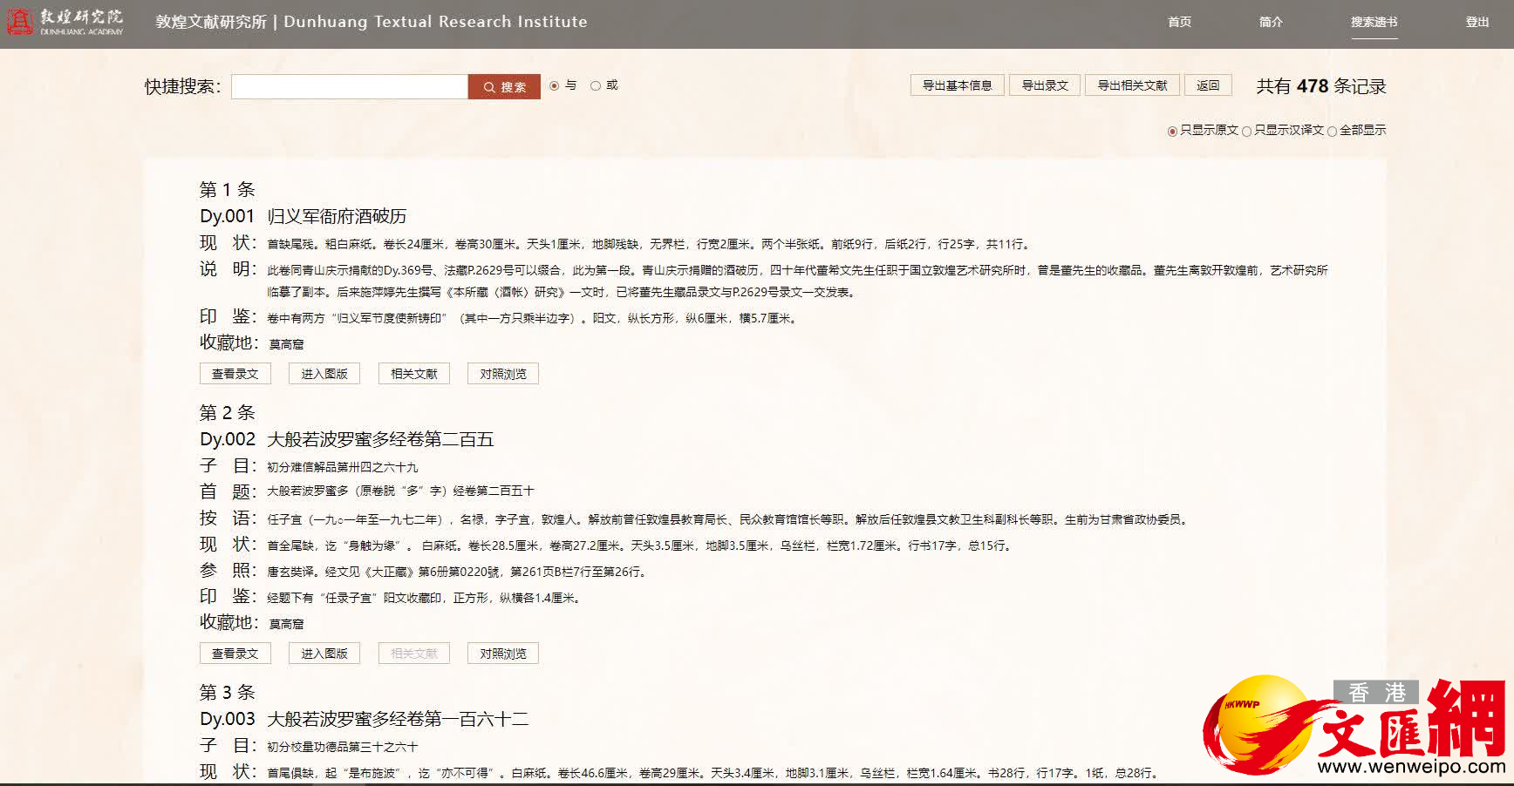Screen dimensions: 1514x786
Task: Click 登出 to log out
Action: click(x=1476, y=22)
